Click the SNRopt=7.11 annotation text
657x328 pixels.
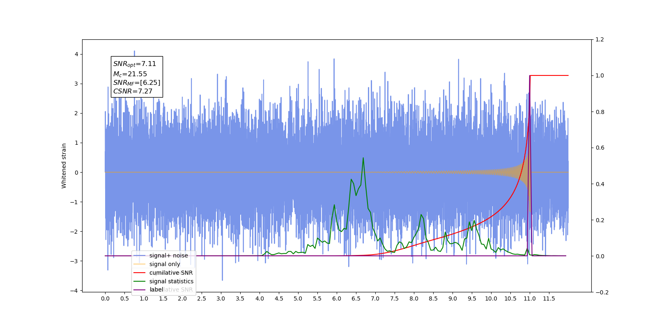point(135,64)
